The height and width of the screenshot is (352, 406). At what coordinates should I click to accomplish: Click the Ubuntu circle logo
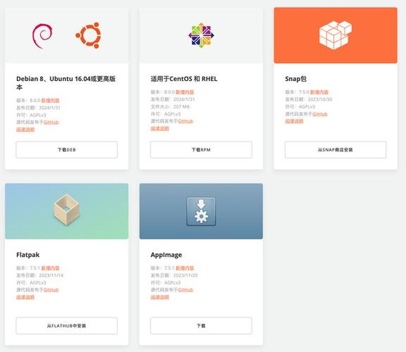[x=88, y=36]
